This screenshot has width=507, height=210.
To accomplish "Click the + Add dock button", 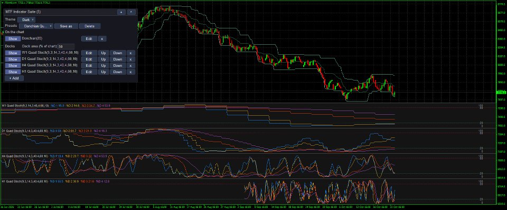I will [x=14, y=78].
